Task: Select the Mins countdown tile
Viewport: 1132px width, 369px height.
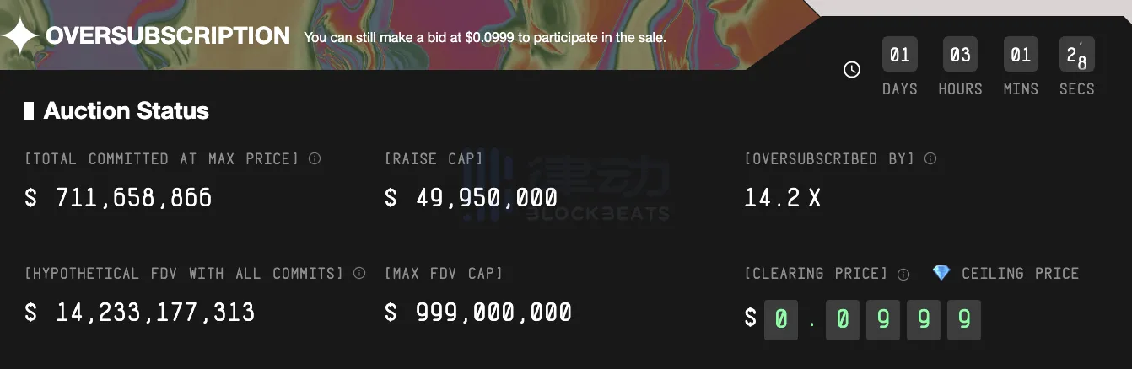Action: pos(1021,56)
